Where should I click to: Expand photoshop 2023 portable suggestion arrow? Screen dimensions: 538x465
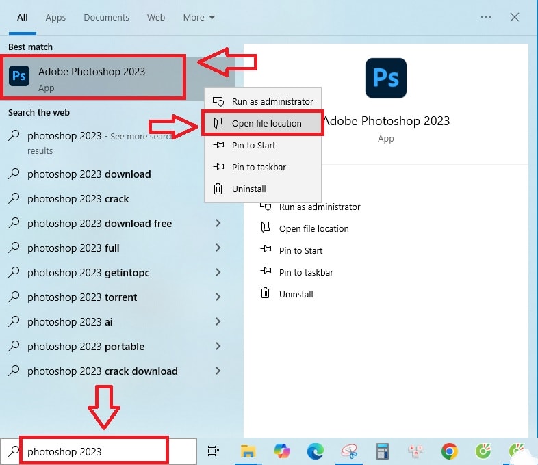(x=218, y=346)
